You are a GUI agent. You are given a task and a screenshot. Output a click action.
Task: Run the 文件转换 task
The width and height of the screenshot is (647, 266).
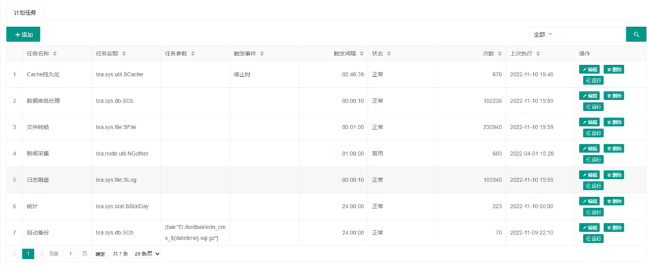pyautogui.click(x=593, y=133)
